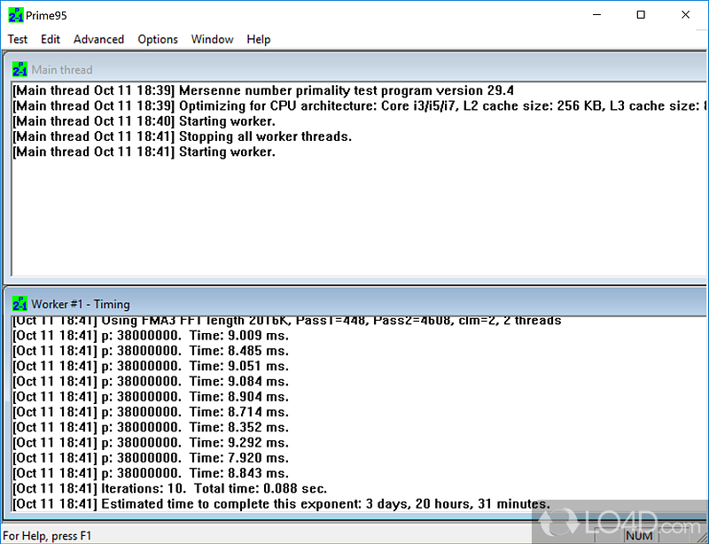Select the 'Iterations: 10' total time line
The image size is (709, 544).
tap(170, 488)
